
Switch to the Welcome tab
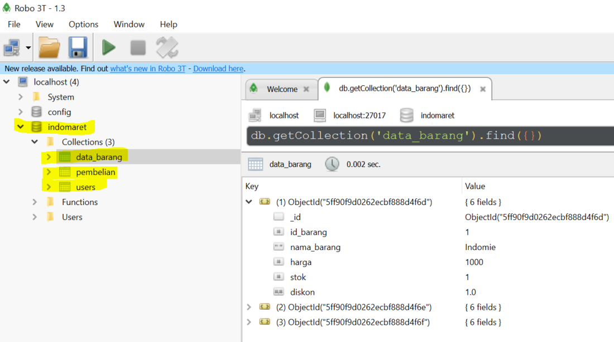(281, 89)
